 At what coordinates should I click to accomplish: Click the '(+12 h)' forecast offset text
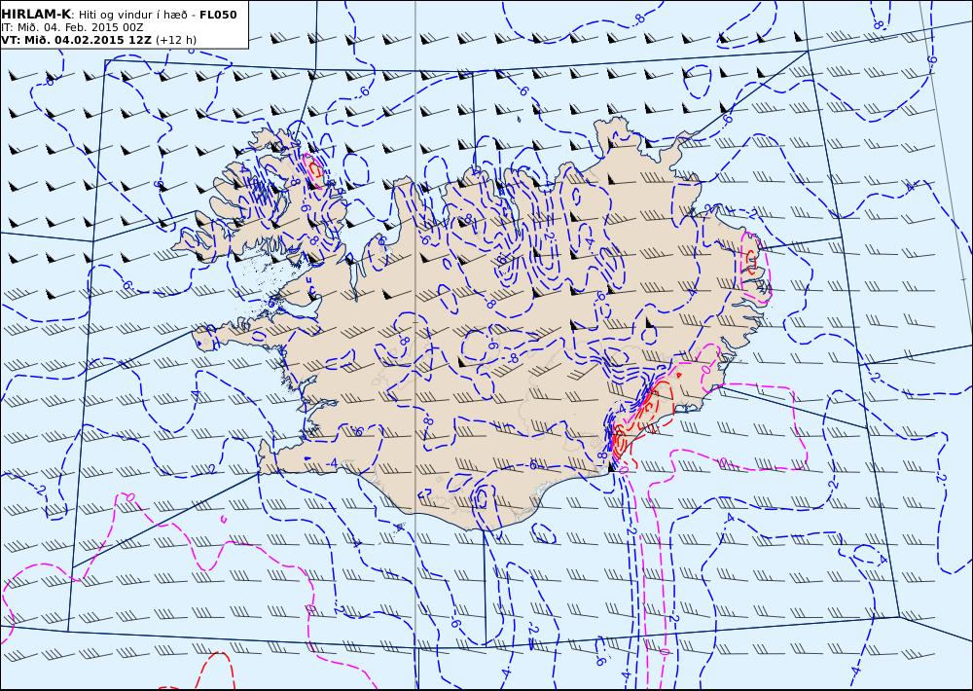click(x=175, y=40)
